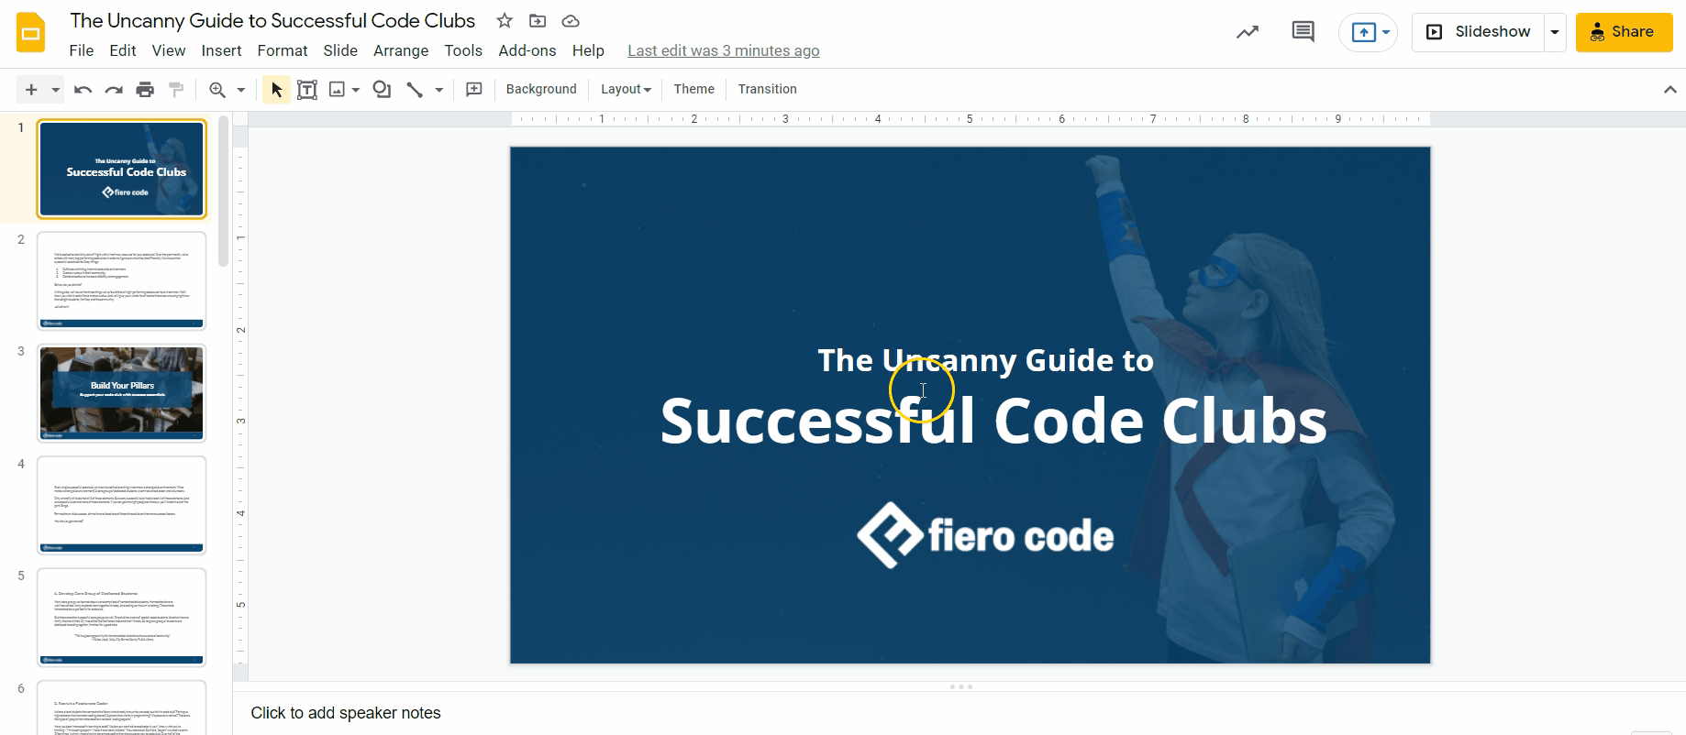Click the presentation title to rename
This screenshot has width=1686, height=735.
272,20
